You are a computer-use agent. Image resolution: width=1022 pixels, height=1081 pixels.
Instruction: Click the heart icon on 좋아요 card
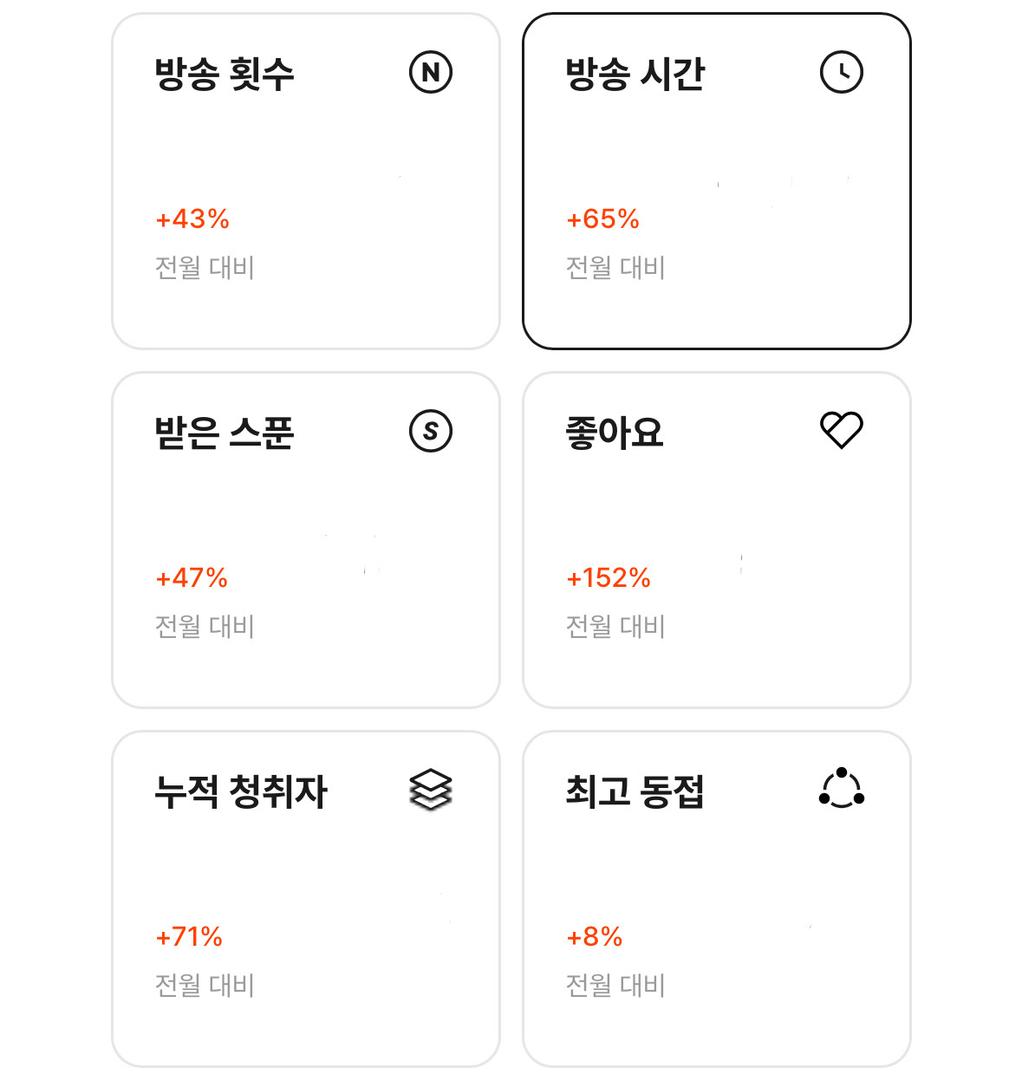[x=842, y=430]
